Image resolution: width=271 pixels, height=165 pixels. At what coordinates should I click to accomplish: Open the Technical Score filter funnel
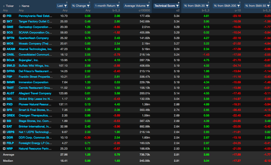pyautogui.click(x=178, y=6)
